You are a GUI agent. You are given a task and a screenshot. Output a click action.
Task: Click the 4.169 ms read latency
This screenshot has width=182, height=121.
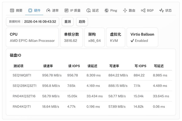[x=93, y=86]
